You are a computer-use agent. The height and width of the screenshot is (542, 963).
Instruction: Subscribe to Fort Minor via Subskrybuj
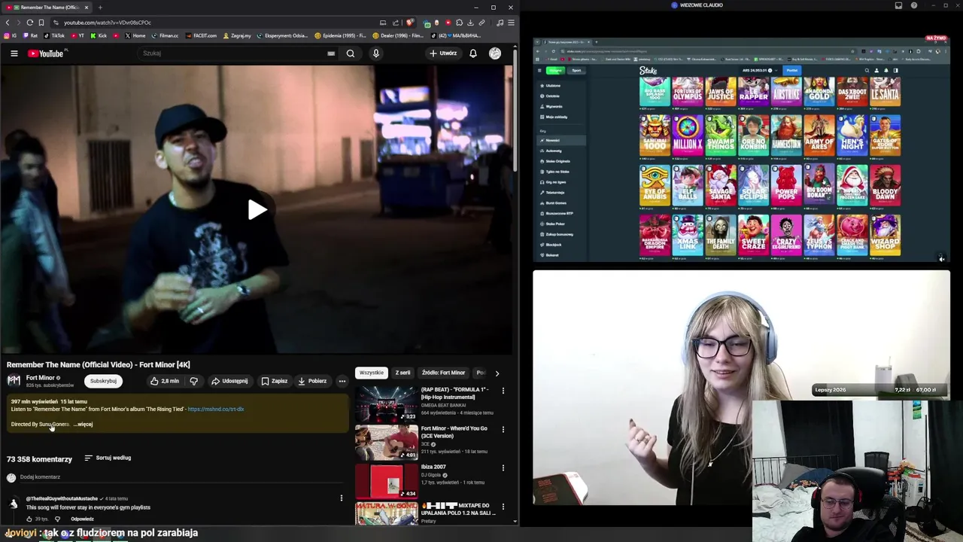tap(103, 381)
